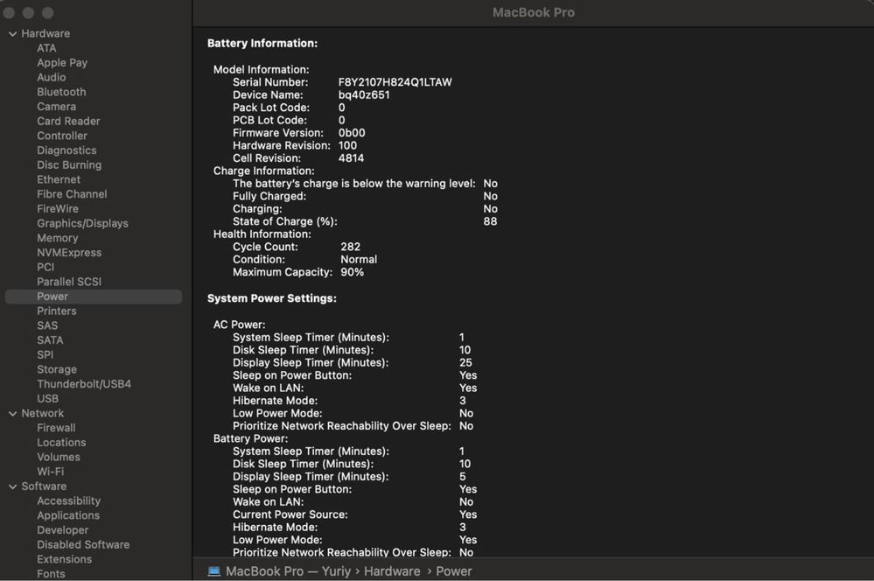Viewport: 874px width, 581px height.
Task: Open the Bluetooth hardware entry
Action: click(x=61, y=92)
